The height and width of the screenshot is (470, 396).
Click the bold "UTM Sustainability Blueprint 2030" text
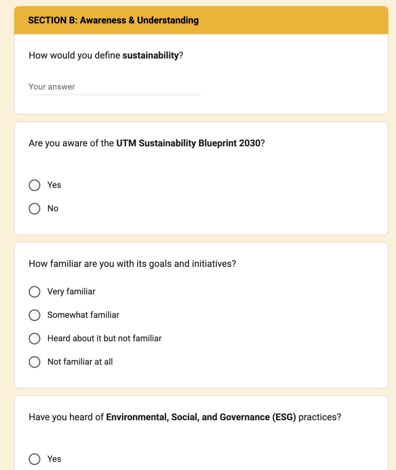coord(188,143)
